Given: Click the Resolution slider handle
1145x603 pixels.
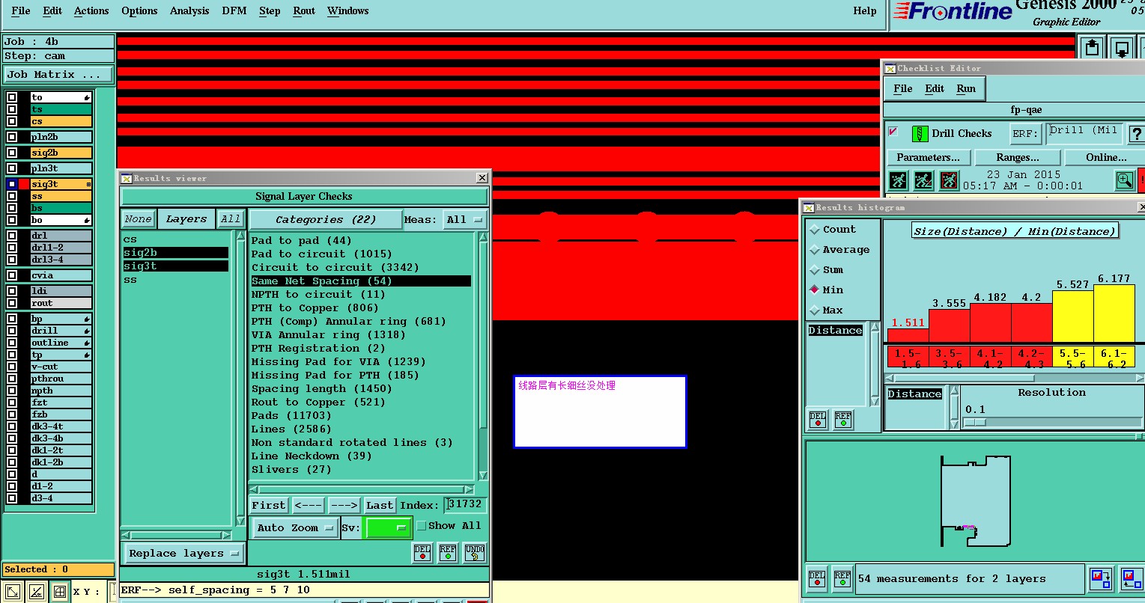Looking at the screenshot, I should tap(974, 423).
